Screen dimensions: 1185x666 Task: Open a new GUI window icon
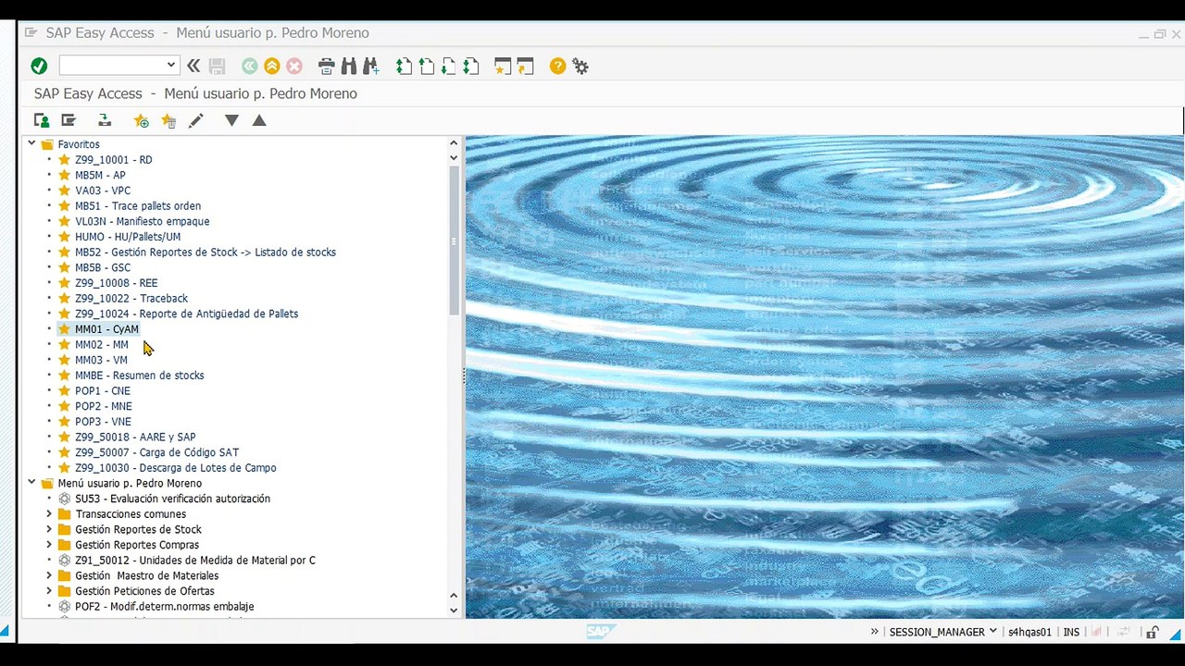click(503, 66)
